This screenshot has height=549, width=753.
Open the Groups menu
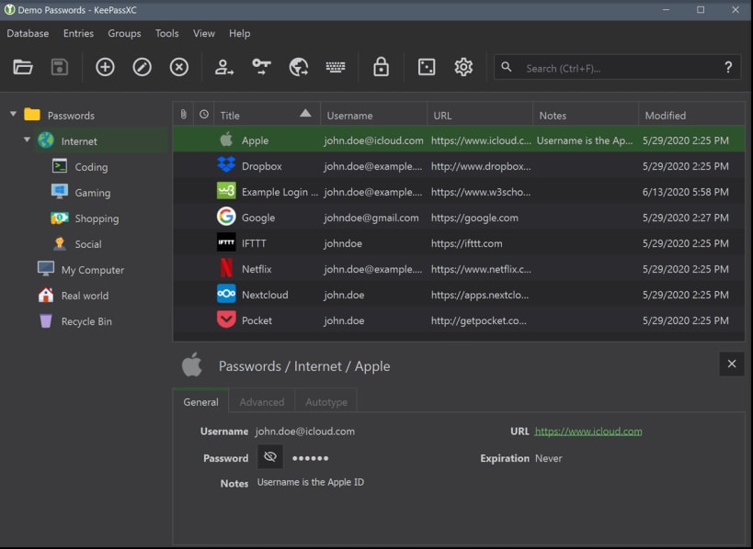(124, 33)
